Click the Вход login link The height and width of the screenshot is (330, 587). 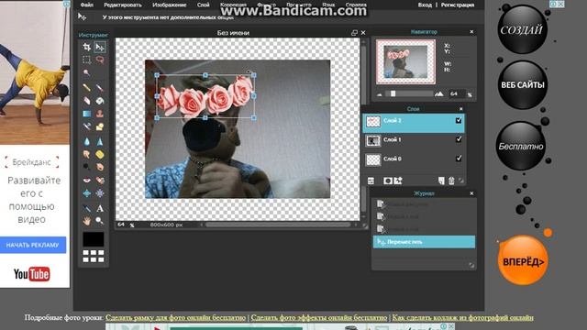(x=425, y=5)
